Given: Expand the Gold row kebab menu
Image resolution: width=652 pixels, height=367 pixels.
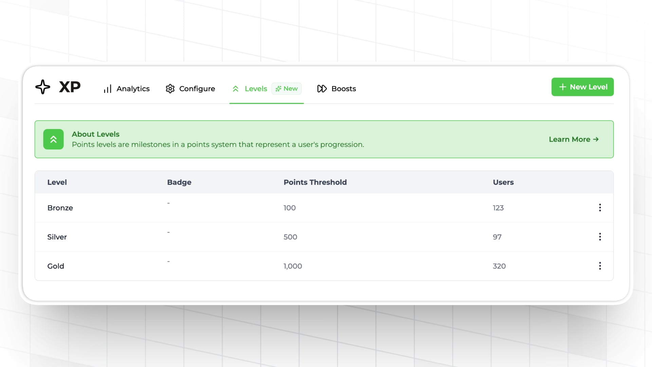Looking at the screenshot, I should pyautogui.click(x=600, y=266).
